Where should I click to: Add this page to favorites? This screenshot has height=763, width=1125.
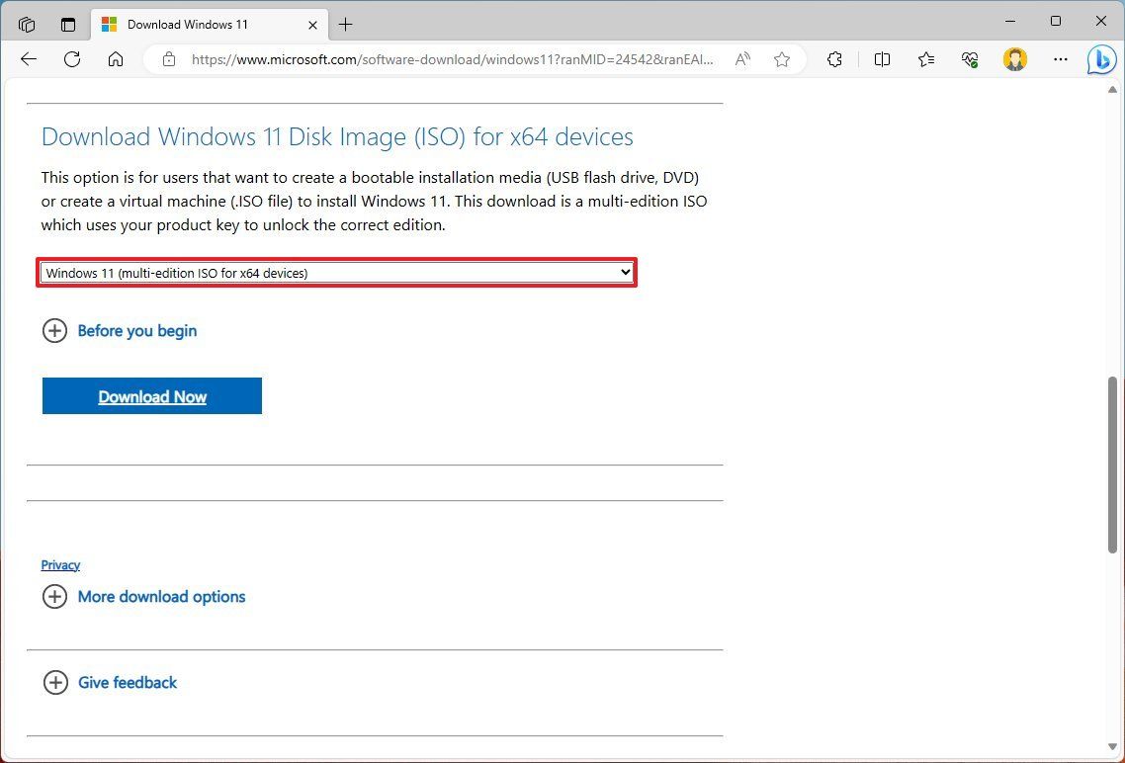pyautogui.click(x=782, y=59)
